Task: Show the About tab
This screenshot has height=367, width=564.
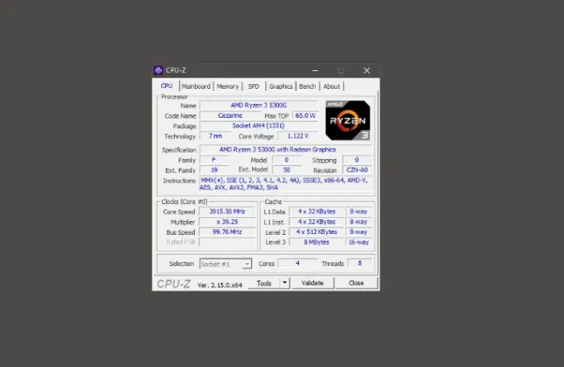Action: pyautogui.click(x=331, y=86)
